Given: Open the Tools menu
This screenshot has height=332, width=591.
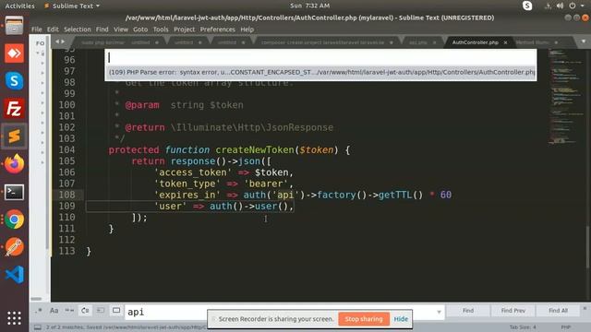Looking at the screenshot, I should (x=161, y=30).
